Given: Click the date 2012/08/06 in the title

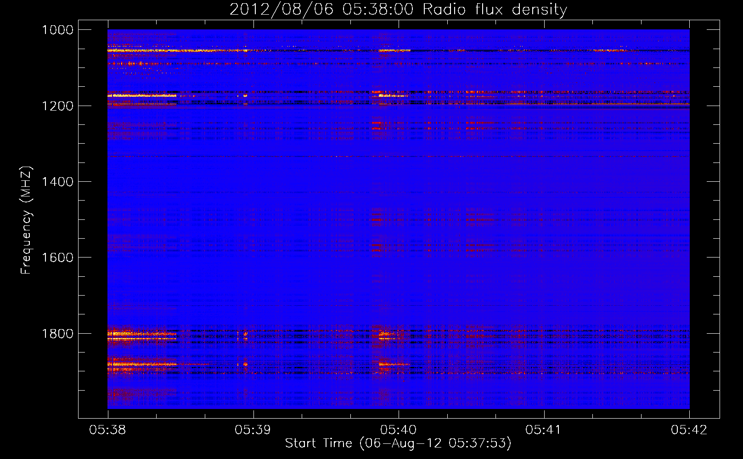Looking at the screenshot, I should pos(281,9).
